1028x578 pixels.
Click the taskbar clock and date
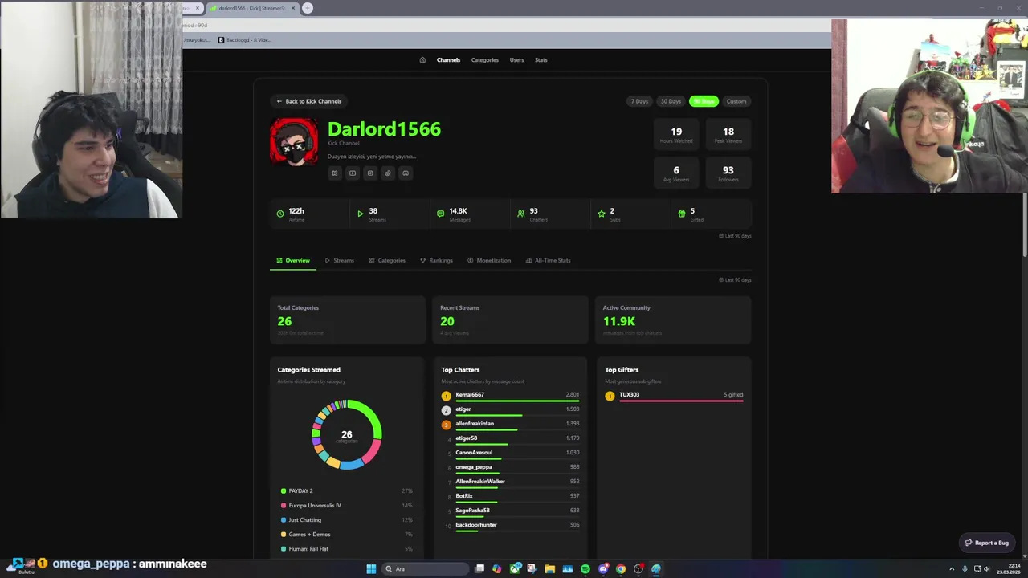1009,568
